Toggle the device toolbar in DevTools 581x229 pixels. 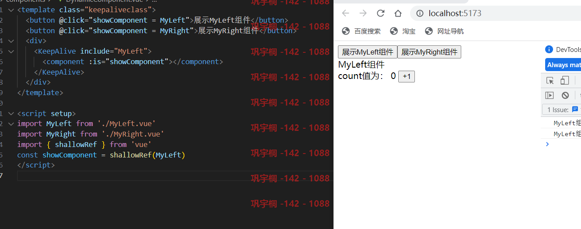(564, 81)
